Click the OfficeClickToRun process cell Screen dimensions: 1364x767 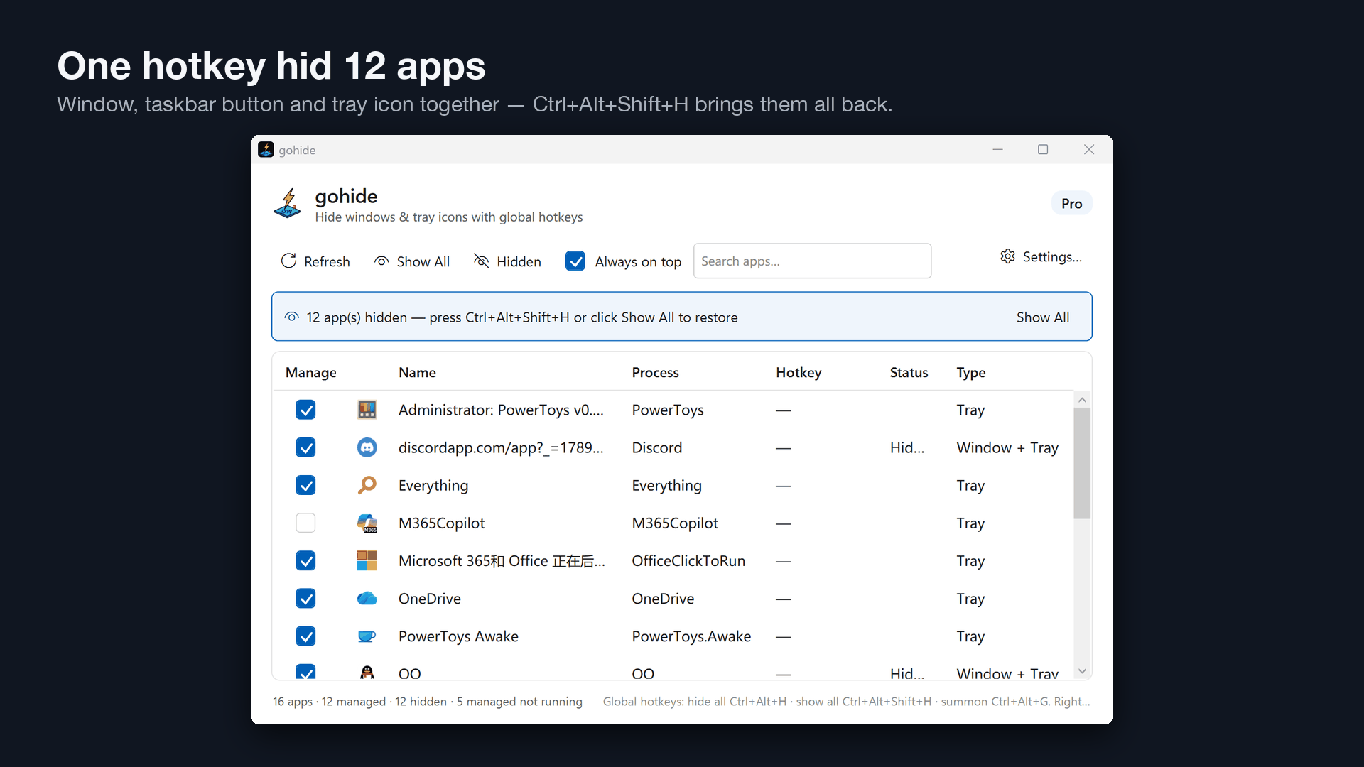[x=688, y=561]
